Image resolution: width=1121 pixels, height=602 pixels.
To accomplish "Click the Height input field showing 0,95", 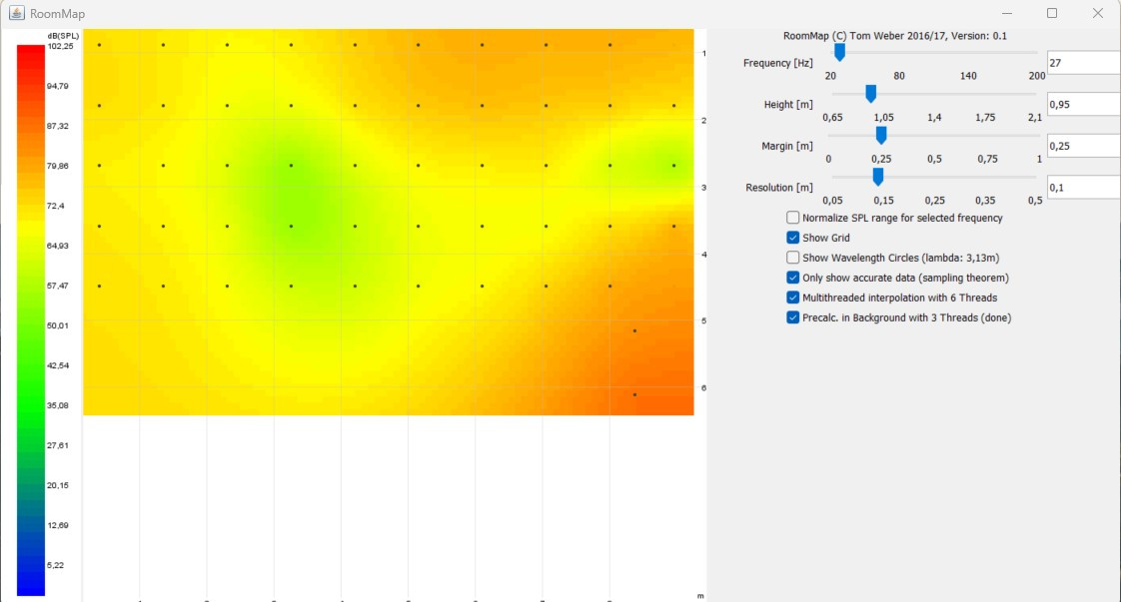I will click(x=1082, y=105).
